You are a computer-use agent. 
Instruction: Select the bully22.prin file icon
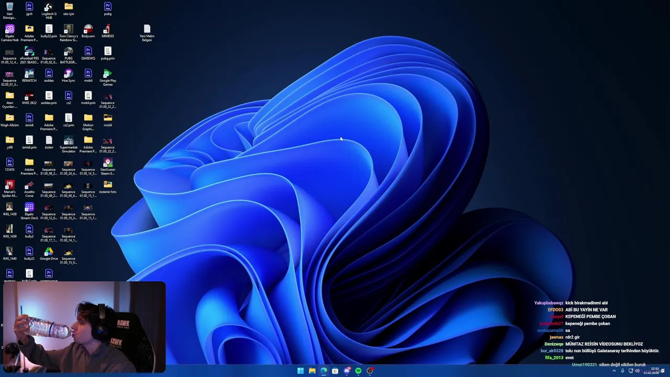pos(49,31)
